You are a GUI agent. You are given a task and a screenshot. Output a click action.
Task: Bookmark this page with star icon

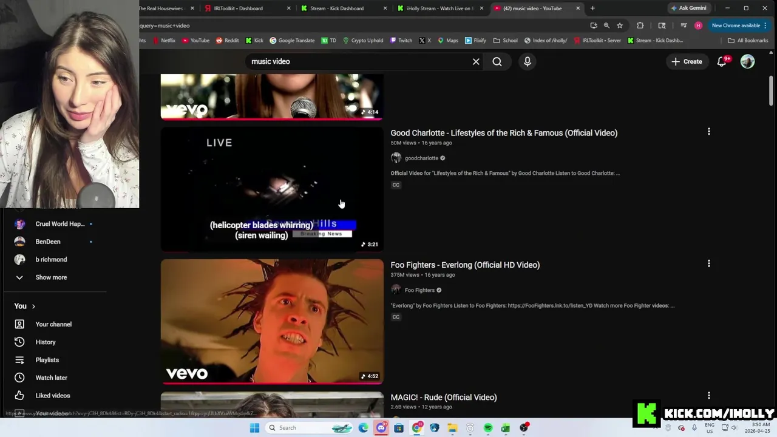point(620,25)
